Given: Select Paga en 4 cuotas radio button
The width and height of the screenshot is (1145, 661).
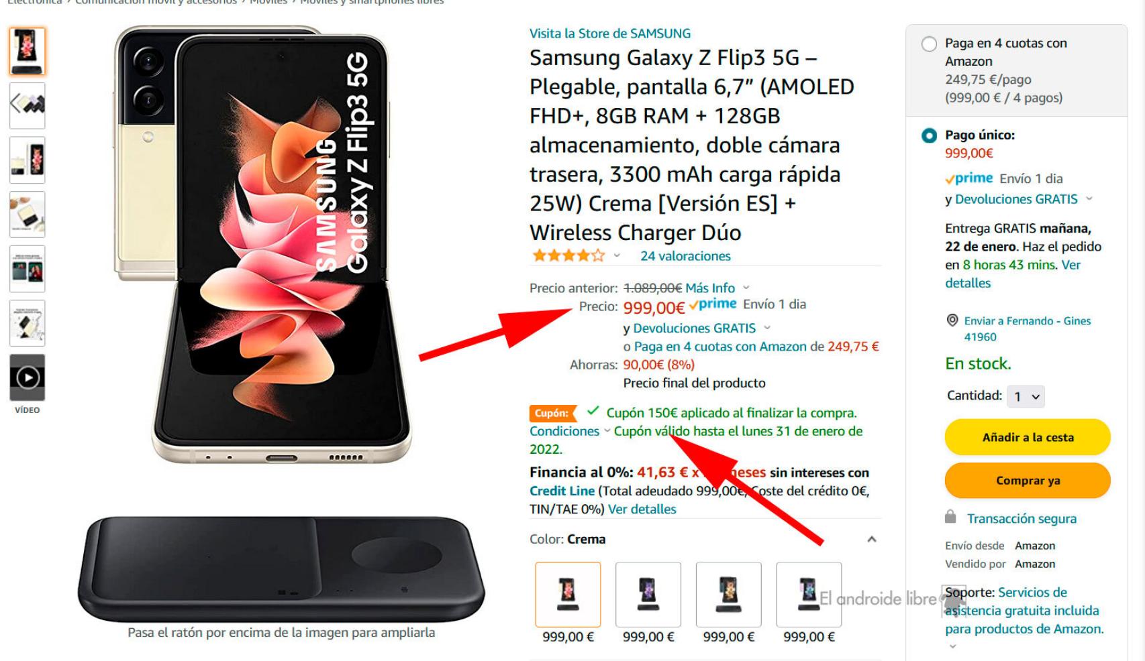Looking at the screenshot, I should pyautogui.click(x=929, y=44).
